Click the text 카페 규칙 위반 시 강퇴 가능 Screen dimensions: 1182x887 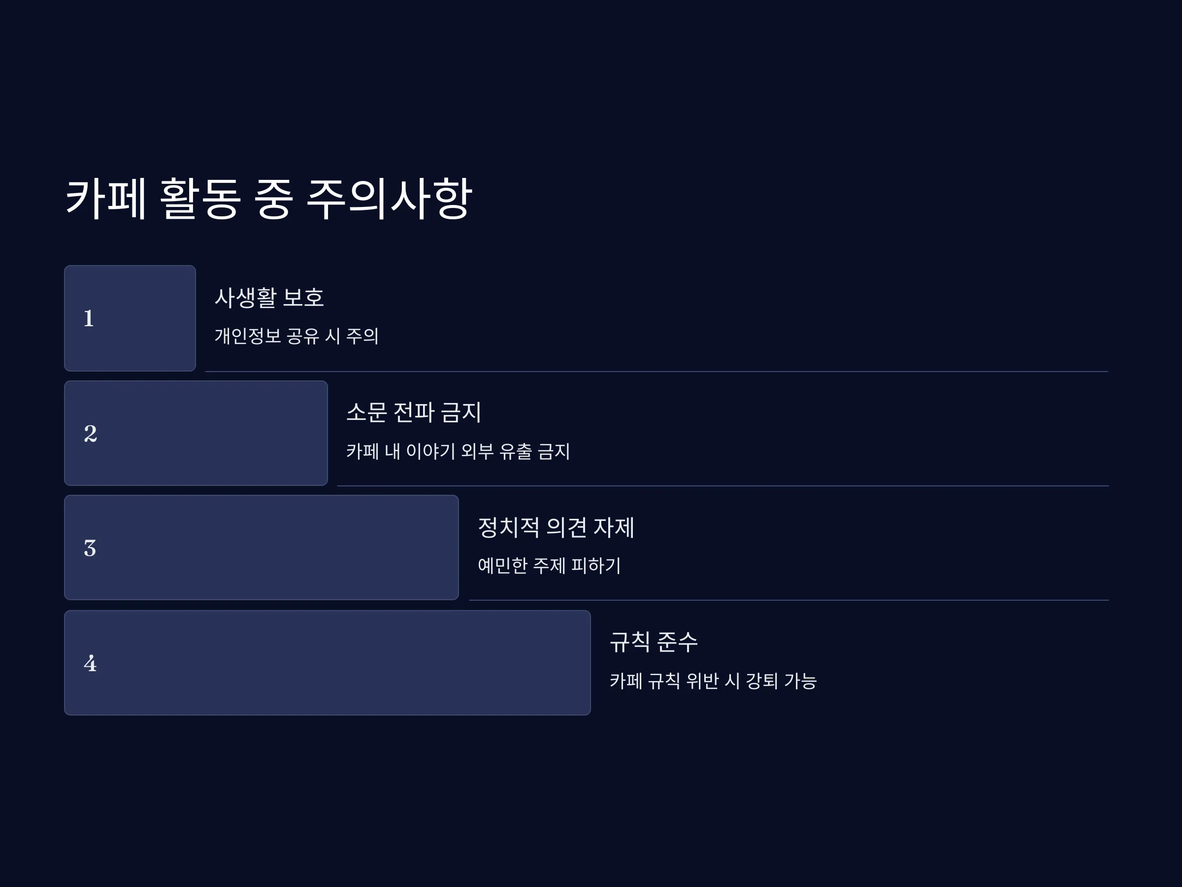coord(713,681)
